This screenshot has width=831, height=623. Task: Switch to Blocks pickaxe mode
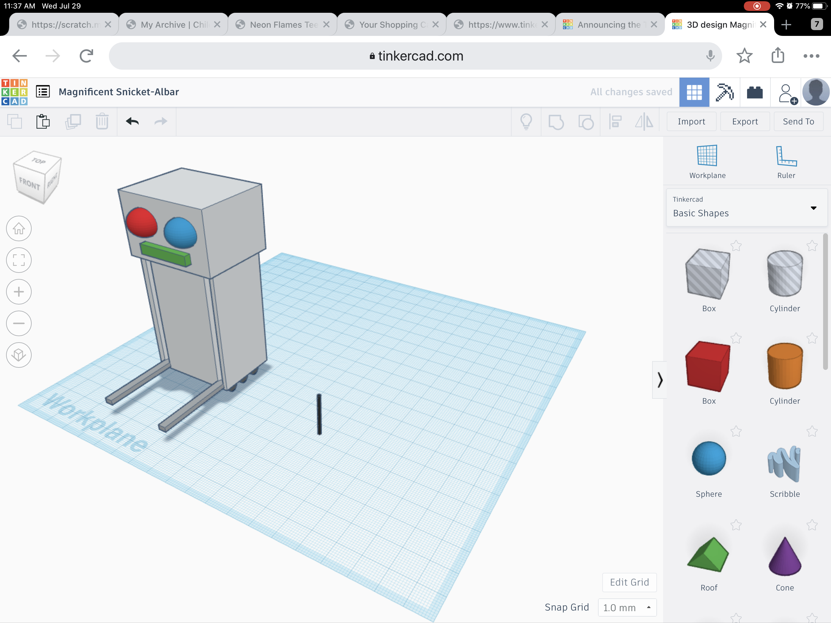tap(725, 92)
